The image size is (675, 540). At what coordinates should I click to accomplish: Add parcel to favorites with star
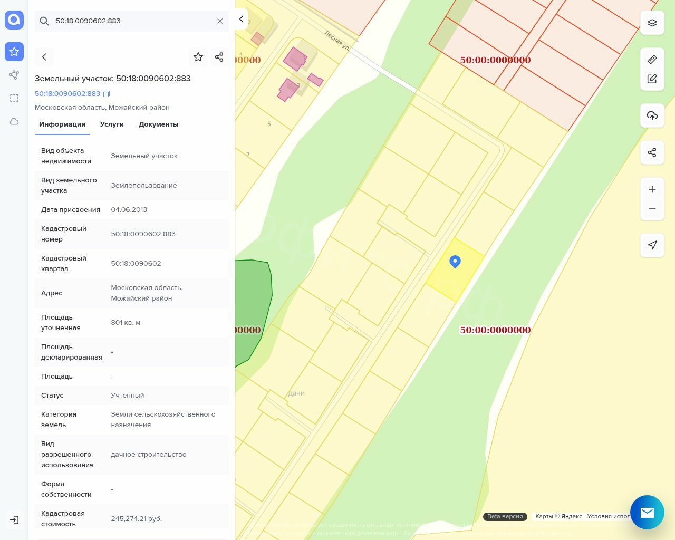point(198,57)
